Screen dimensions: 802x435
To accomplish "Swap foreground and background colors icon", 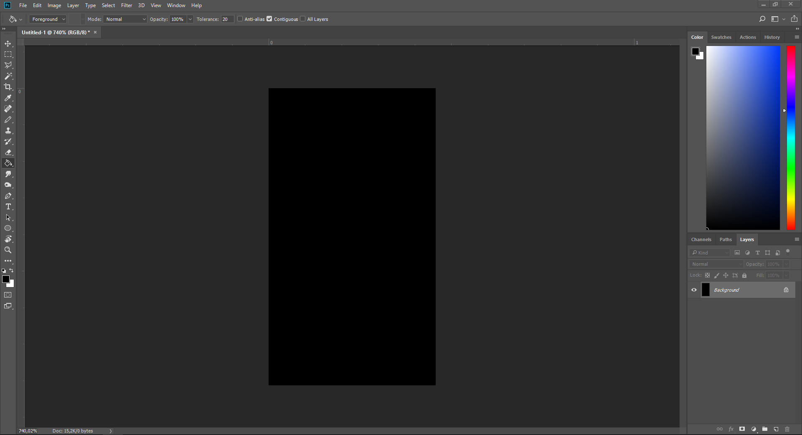I will tap(11, 270).
